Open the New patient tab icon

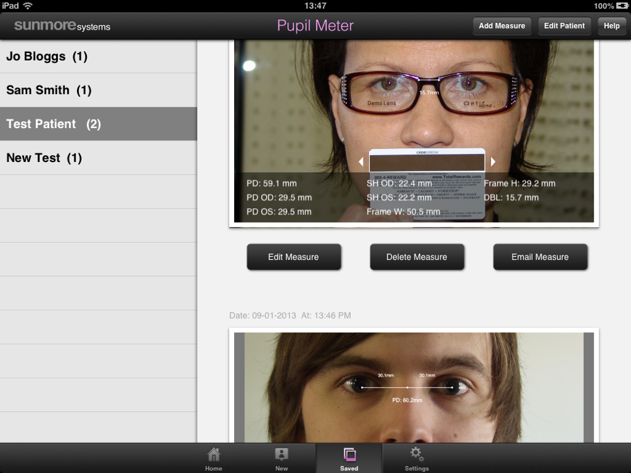281,455
